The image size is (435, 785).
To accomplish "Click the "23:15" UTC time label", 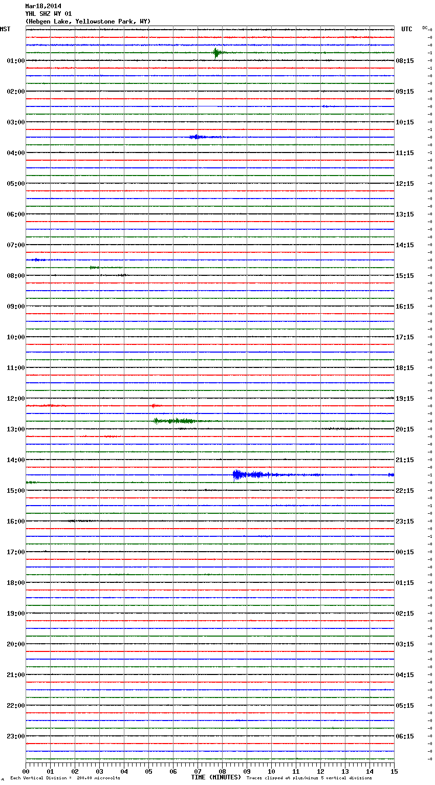I will click(x=405, y=521).
